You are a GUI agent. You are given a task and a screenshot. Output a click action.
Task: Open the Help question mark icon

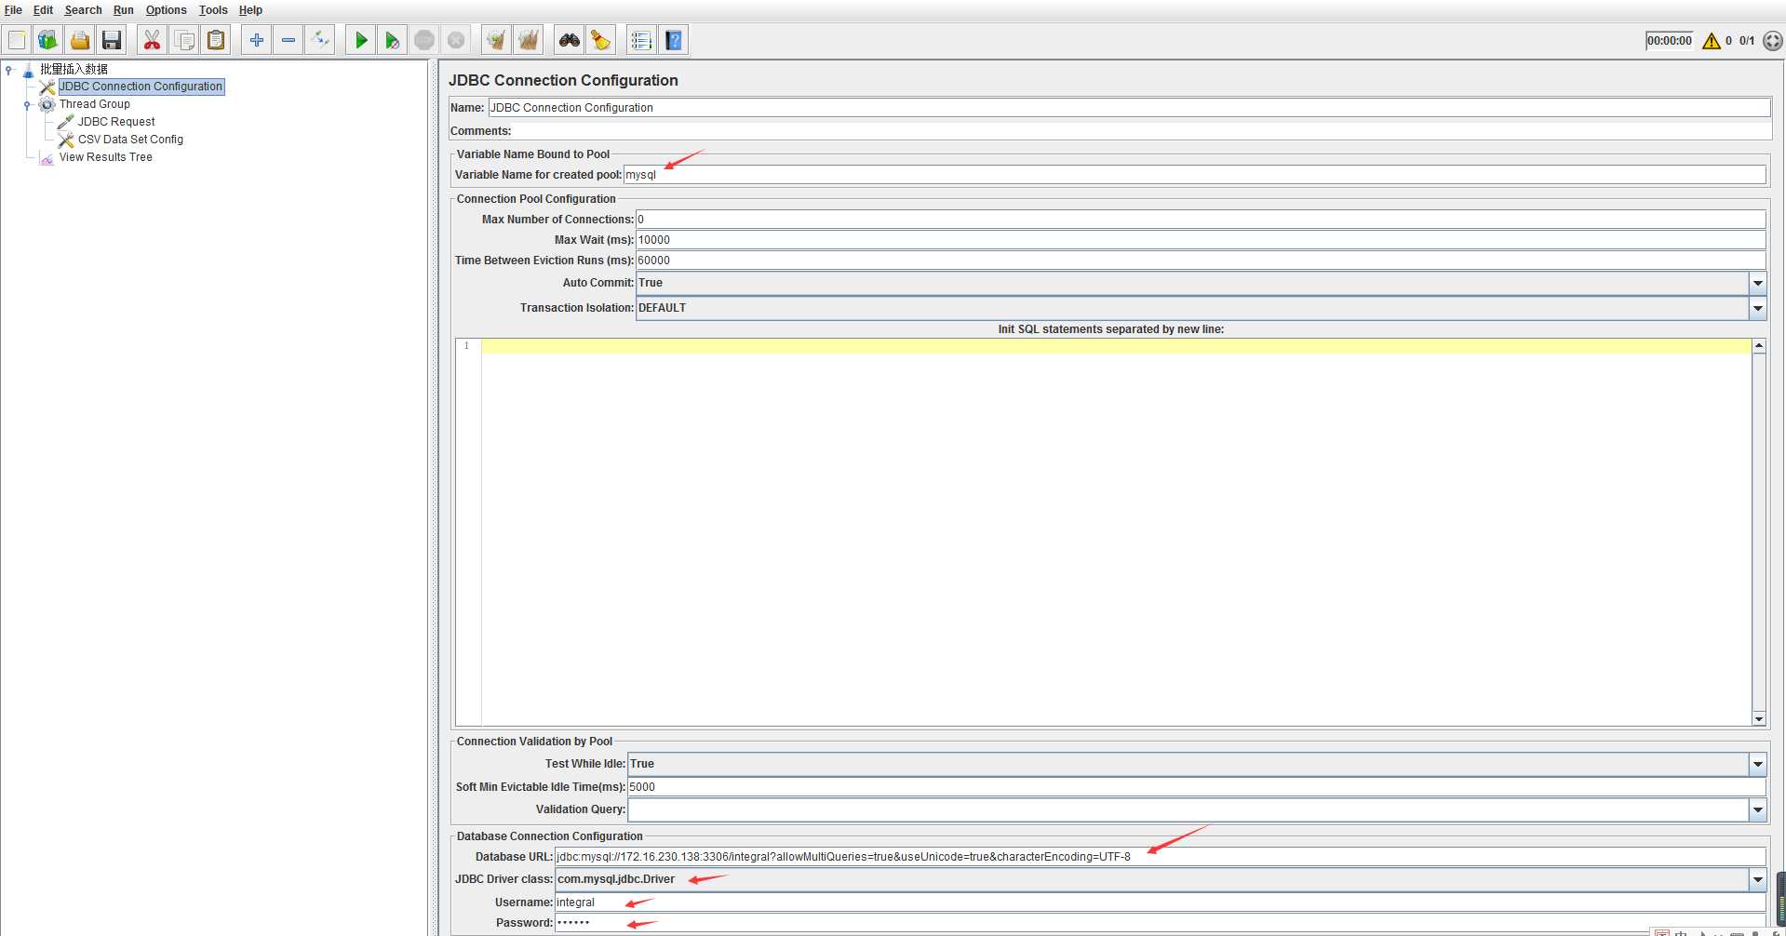tap(674, 40)
